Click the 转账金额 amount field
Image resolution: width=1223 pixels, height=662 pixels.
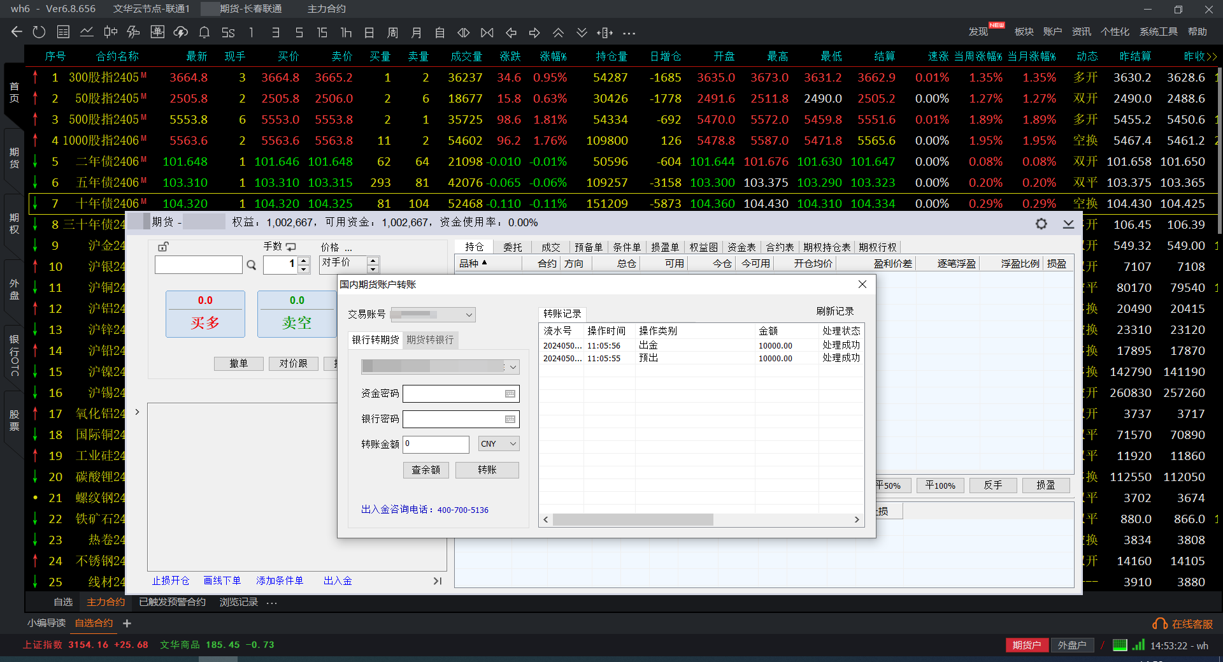[436, 444]
